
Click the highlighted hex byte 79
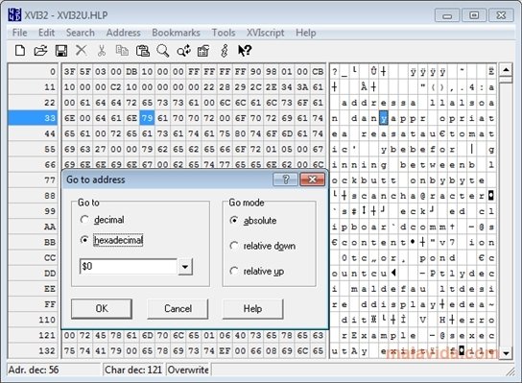147,118
